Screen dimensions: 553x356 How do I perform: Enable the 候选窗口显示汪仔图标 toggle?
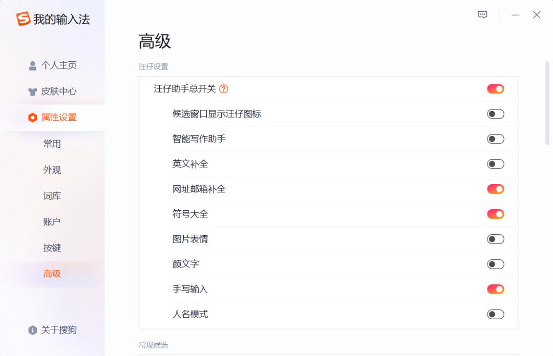click(x=495, y=114)
